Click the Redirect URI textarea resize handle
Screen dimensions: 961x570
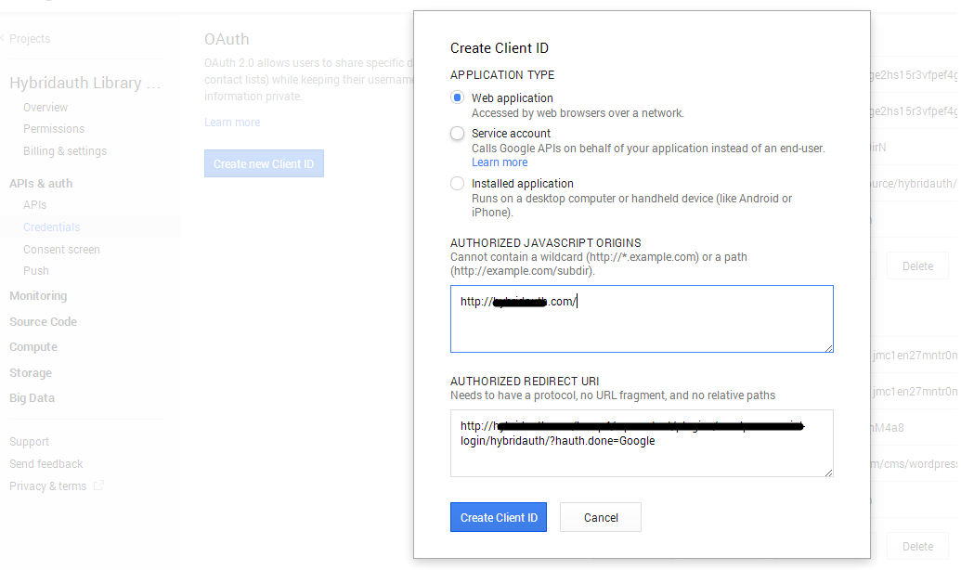(x=828, y=473)
